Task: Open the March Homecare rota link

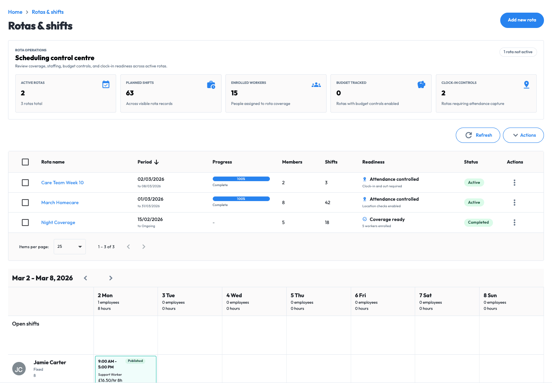Action: pyautogui.click(x=60, y=203)
